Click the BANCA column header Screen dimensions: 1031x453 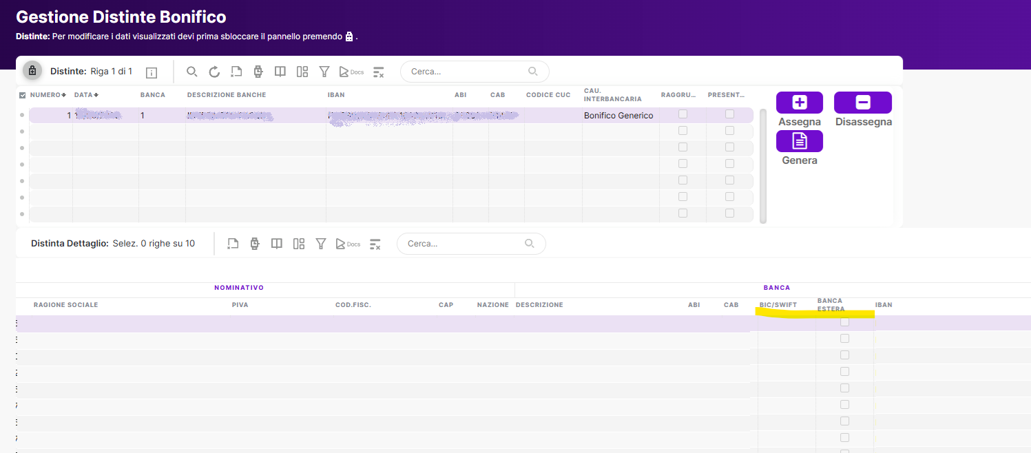pos(153,95)
